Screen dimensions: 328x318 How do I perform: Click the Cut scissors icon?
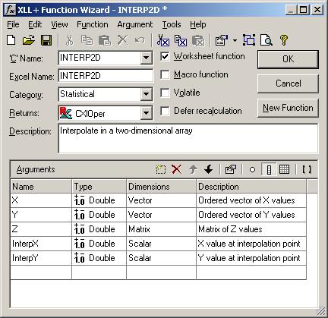pyautogui.click(x=69, y=40)
